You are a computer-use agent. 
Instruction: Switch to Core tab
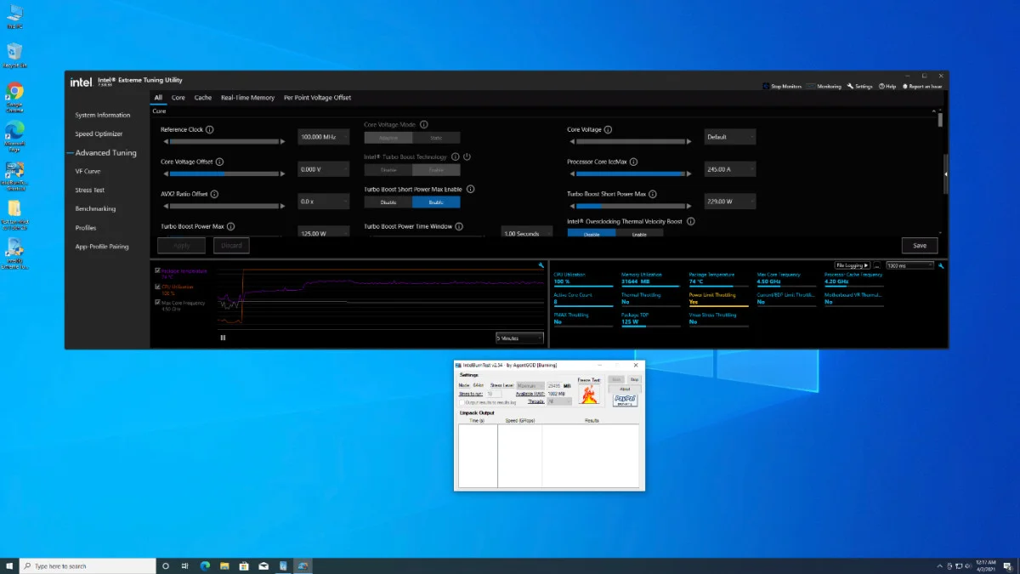(x=178, y=98)
